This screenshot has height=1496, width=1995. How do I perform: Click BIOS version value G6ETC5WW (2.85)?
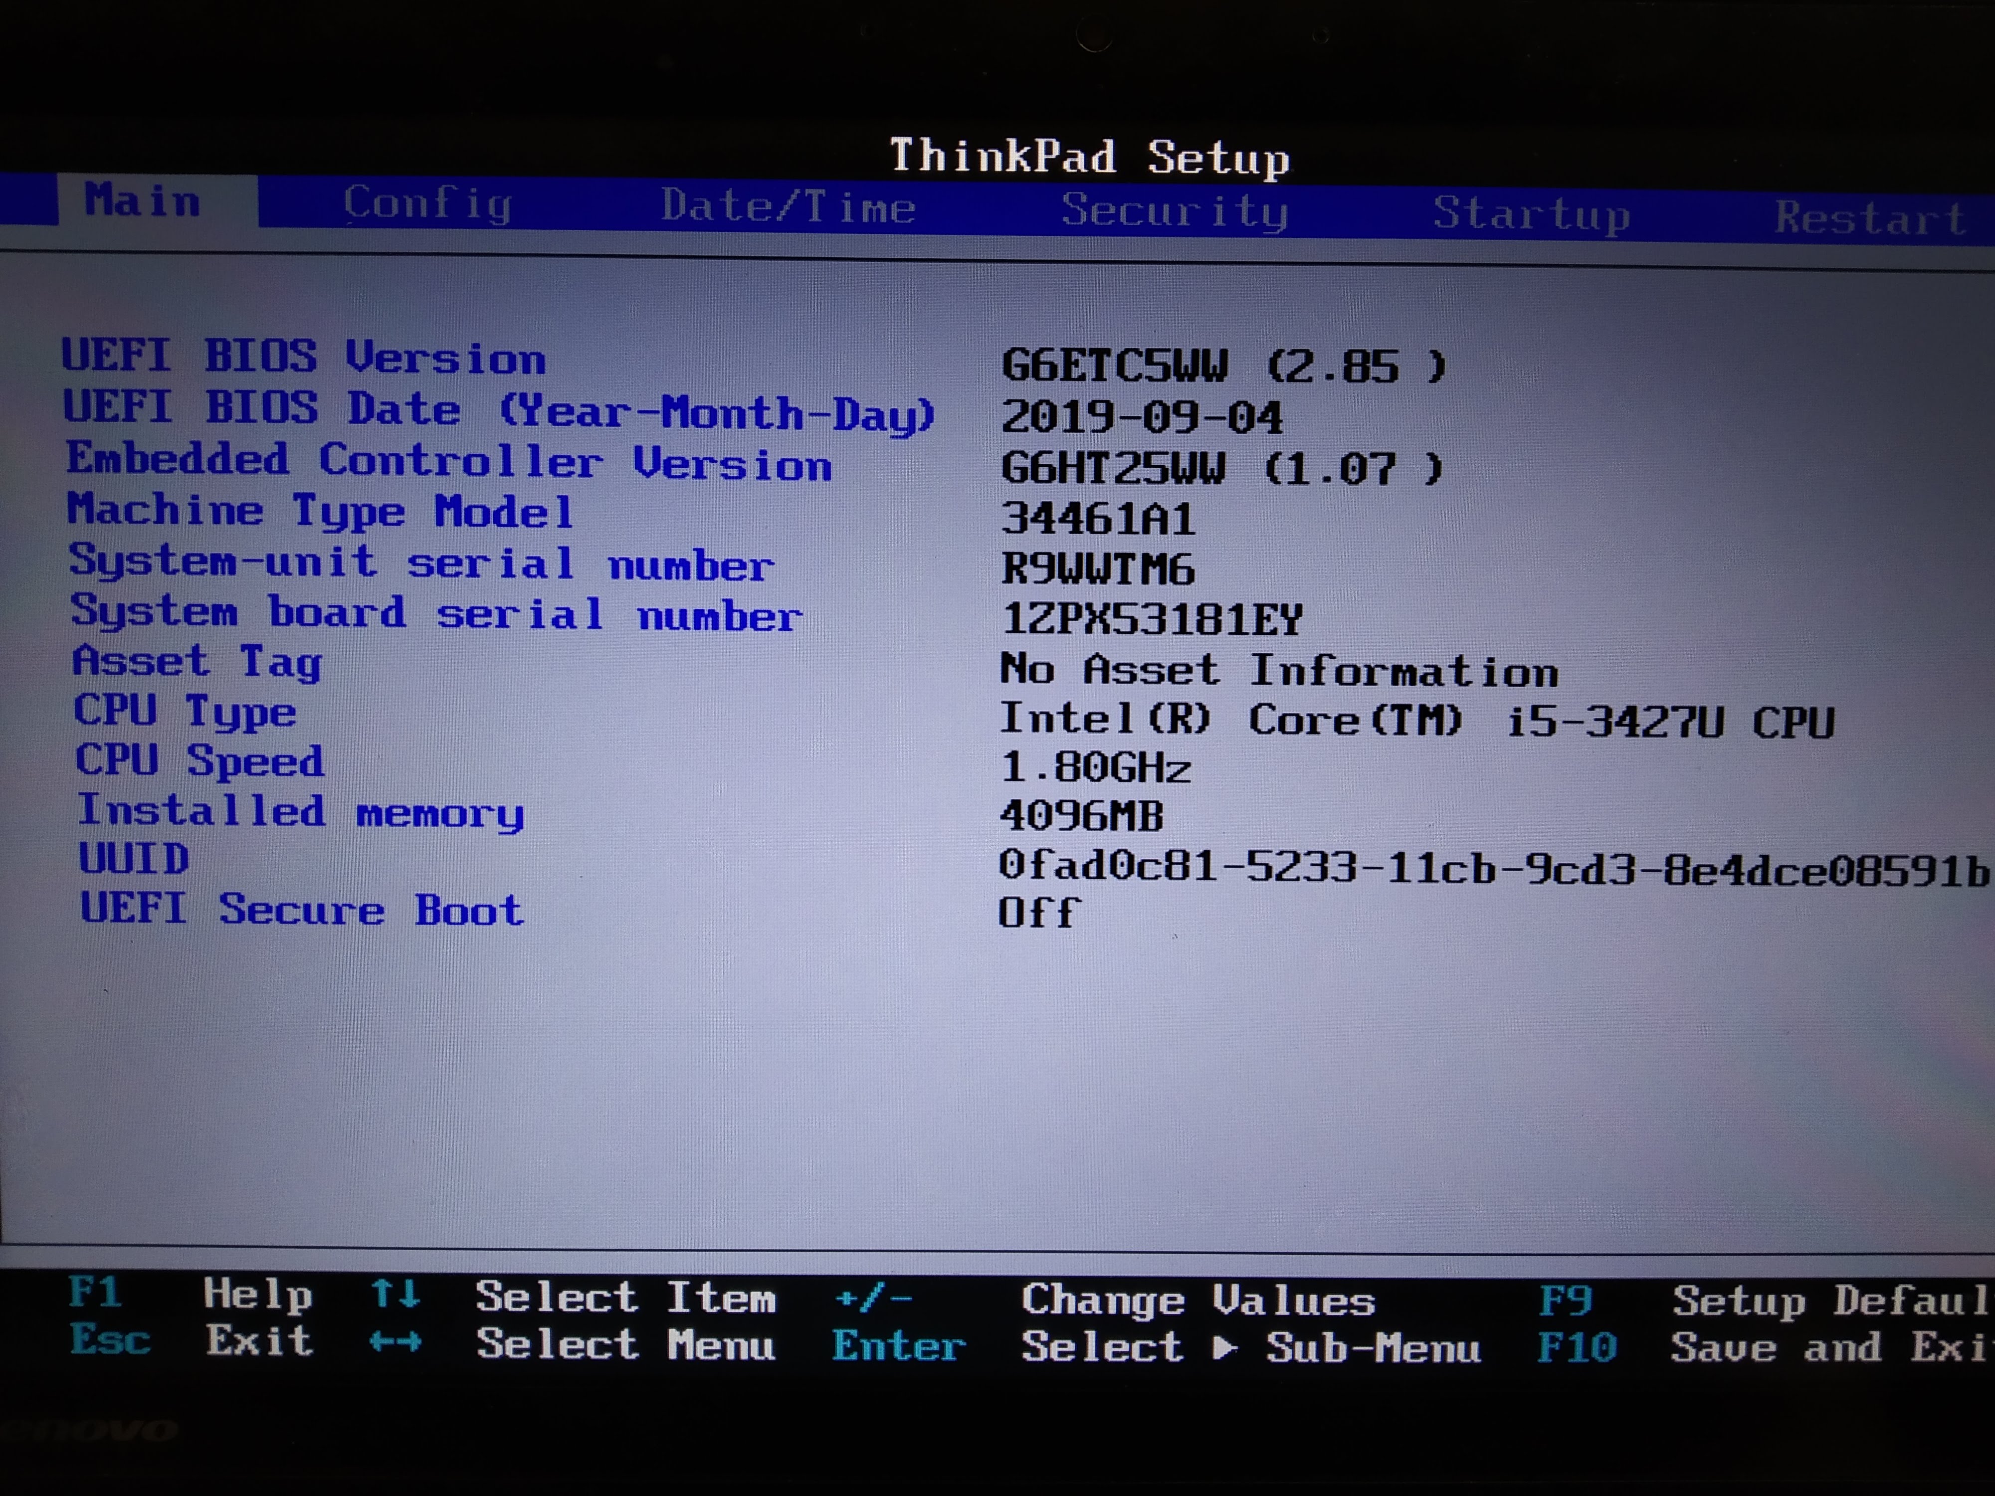1224,366
